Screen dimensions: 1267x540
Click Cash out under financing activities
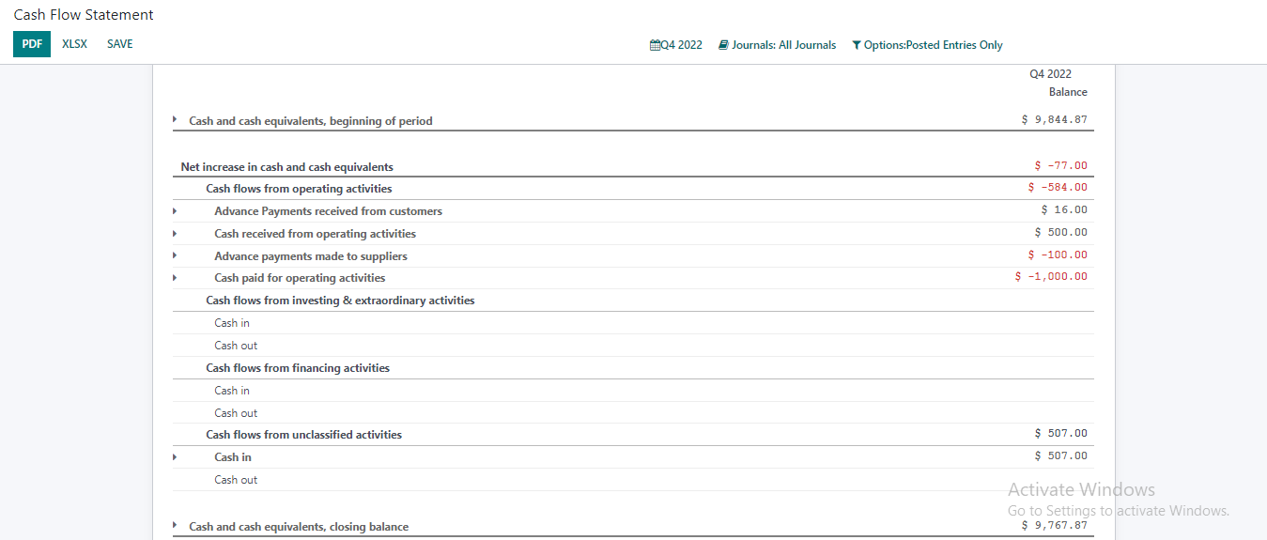236,413
